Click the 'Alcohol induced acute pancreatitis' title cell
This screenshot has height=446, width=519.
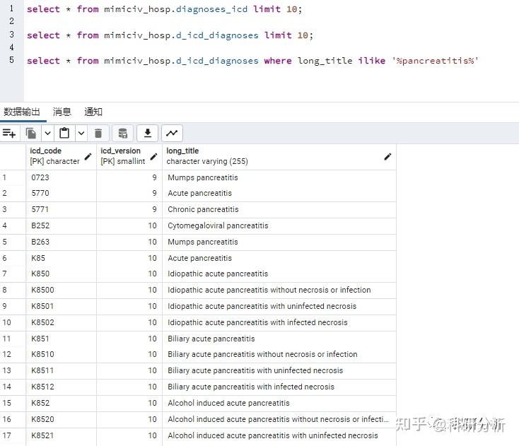pos(279,404)
